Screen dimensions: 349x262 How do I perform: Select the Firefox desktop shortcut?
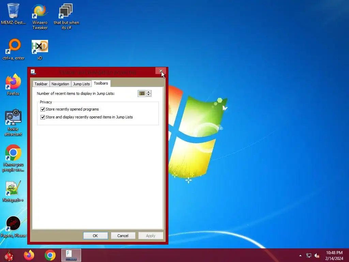[x=13, y=85]
